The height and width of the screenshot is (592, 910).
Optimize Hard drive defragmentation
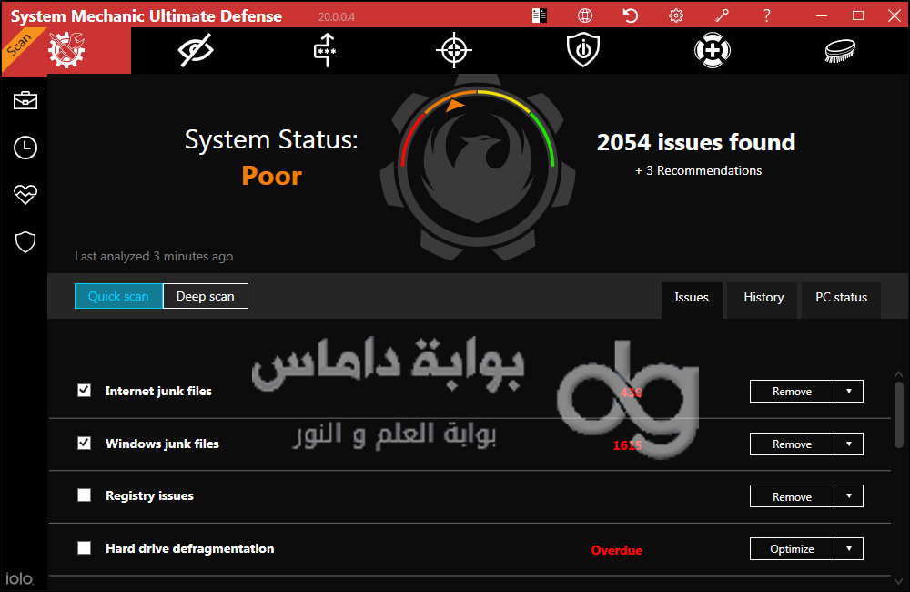pyautogui.click(x=792, y=548)
